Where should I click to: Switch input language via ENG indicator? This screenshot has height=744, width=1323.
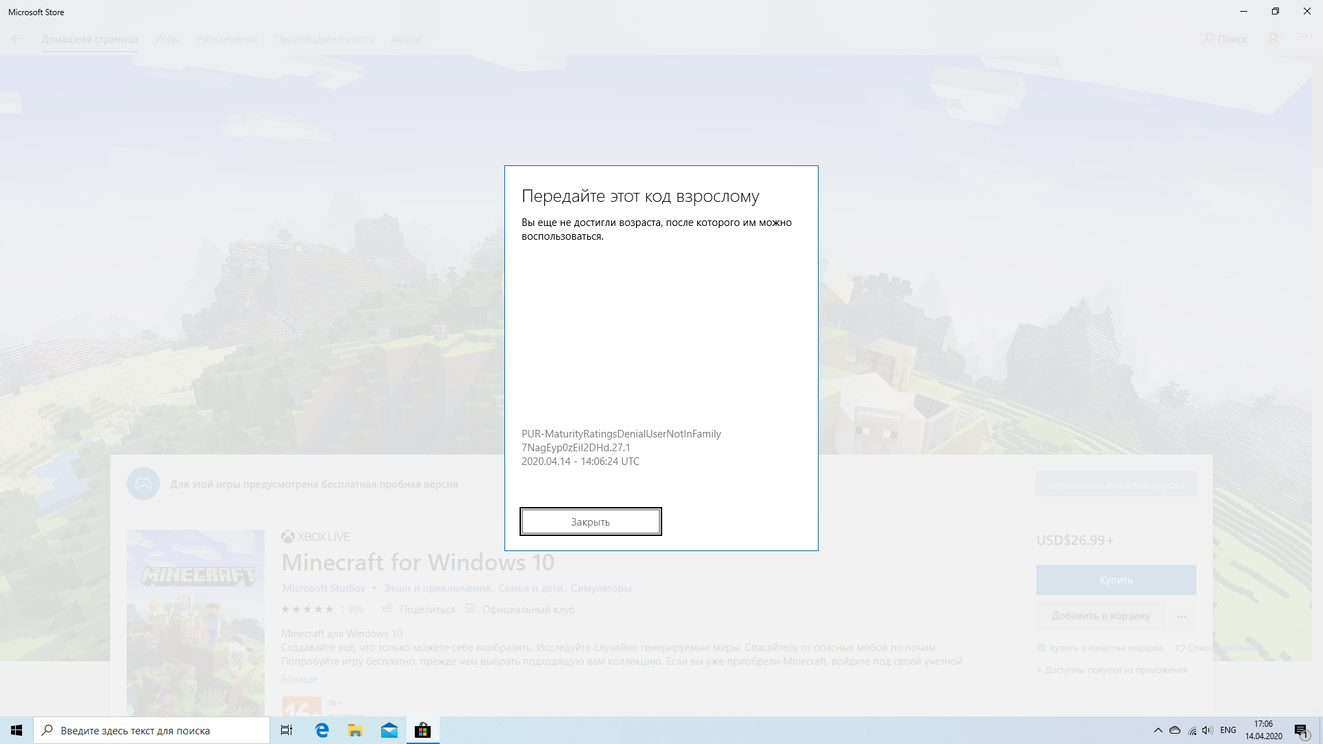(x=1228, y=730)
